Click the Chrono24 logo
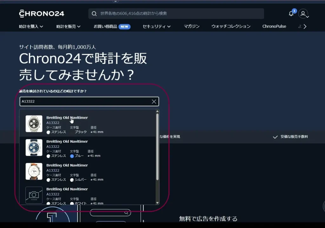325x228 pixels. pos(42,13)
